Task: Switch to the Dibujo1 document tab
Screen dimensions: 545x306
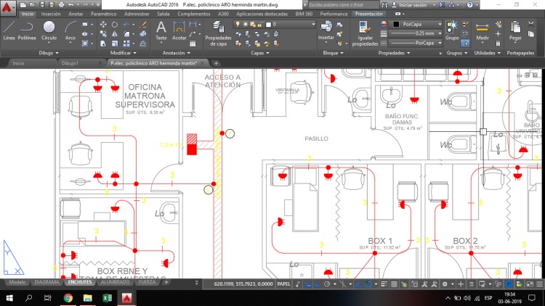Action: tap(70, 63)
